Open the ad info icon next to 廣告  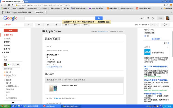click(x=168, y=43)
